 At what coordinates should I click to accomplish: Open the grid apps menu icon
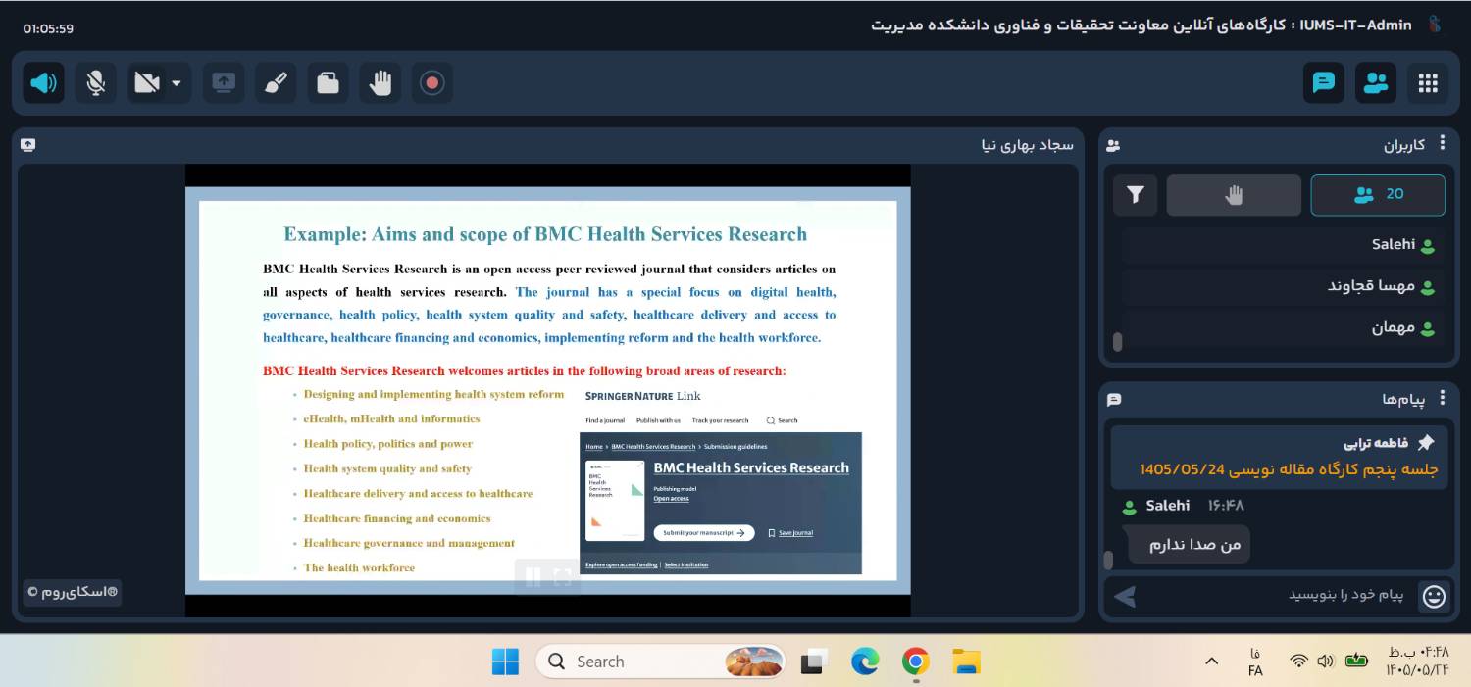pyautogui.click(x=1428, y=83)
